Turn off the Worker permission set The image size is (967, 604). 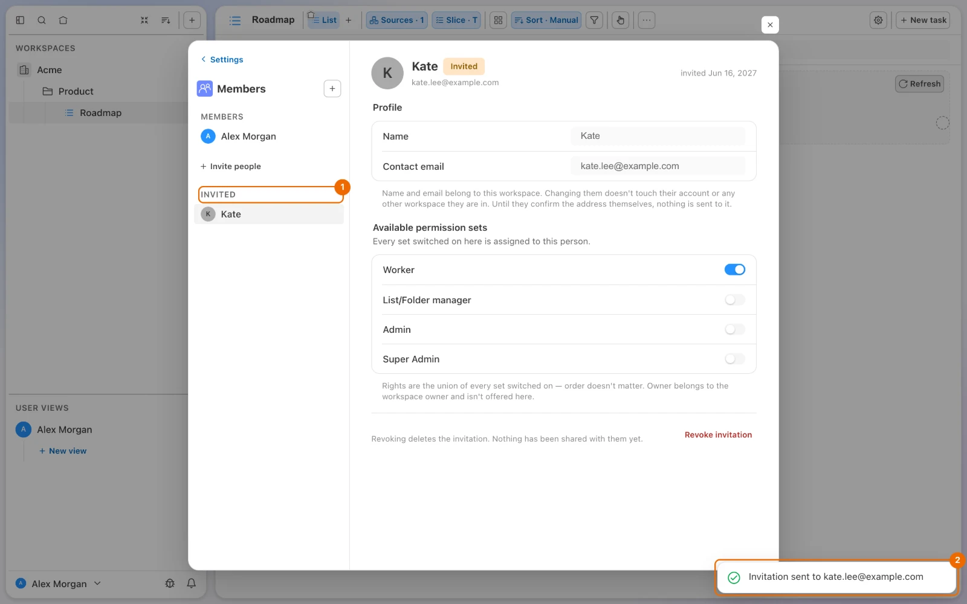[735, 270]
